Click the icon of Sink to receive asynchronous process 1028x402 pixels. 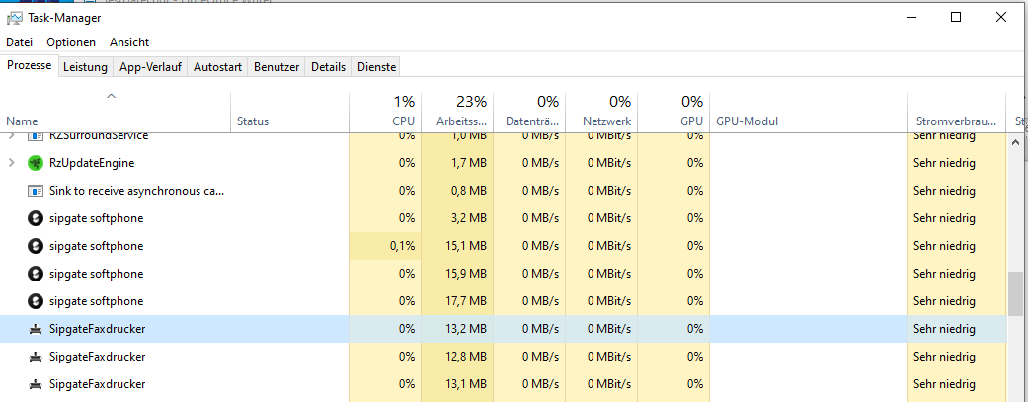36,191
